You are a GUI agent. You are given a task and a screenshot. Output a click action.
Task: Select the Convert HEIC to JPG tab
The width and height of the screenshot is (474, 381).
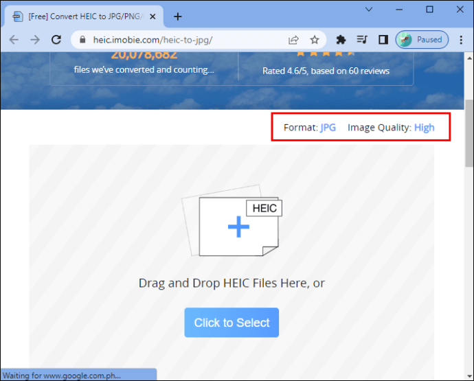pyautogui.click(x=82, y=16)
